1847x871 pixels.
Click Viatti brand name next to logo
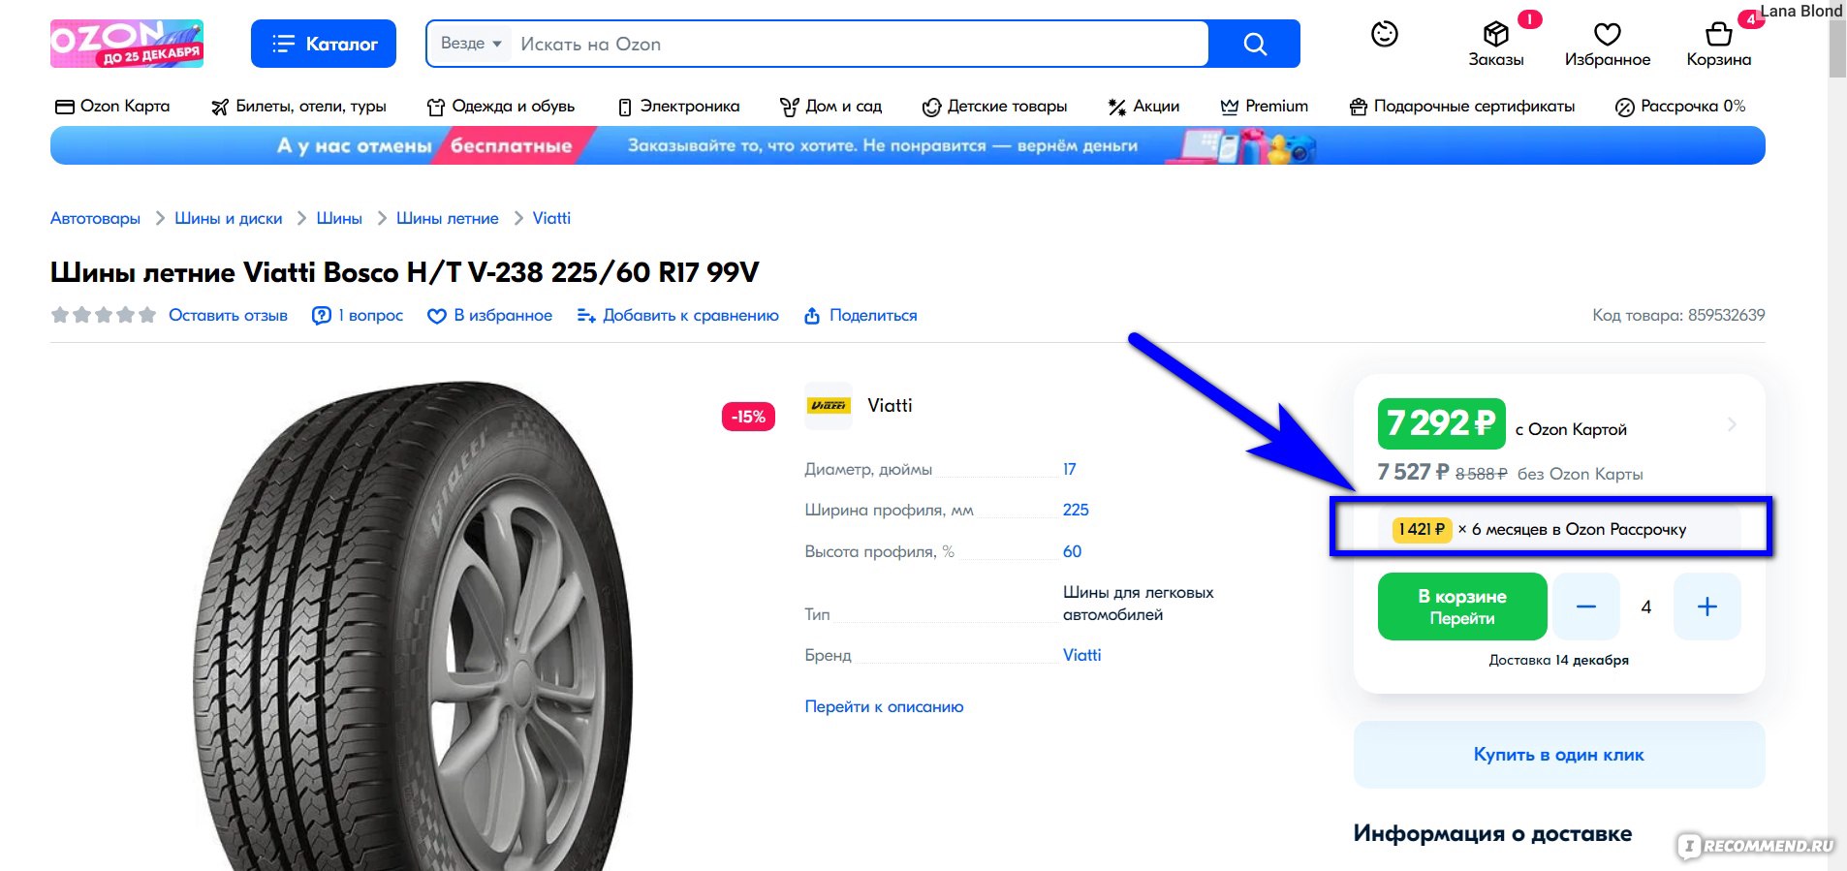pos(890,406)
